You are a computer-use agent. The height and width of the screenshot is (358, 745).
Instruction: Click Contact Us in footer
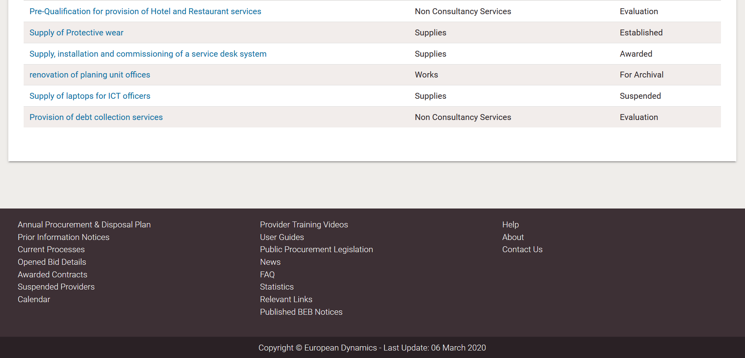click(522, 249)
